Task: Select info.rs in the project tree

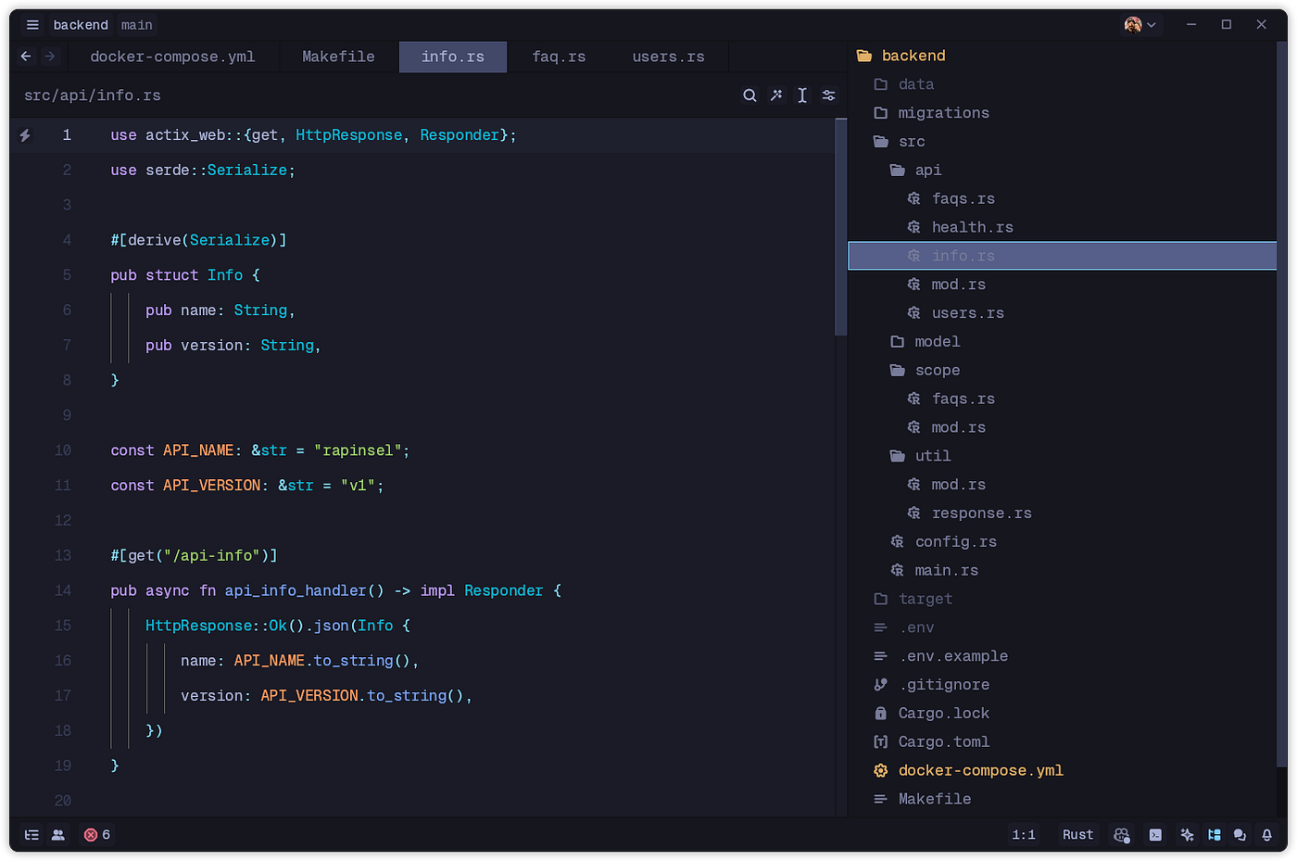Action: [1062, 256]
